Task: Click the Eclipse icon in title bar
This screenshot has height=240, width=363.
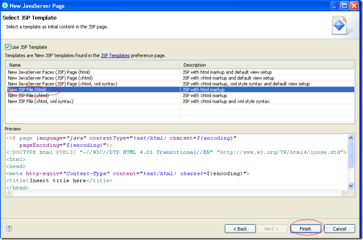Action: coord(5,6)
